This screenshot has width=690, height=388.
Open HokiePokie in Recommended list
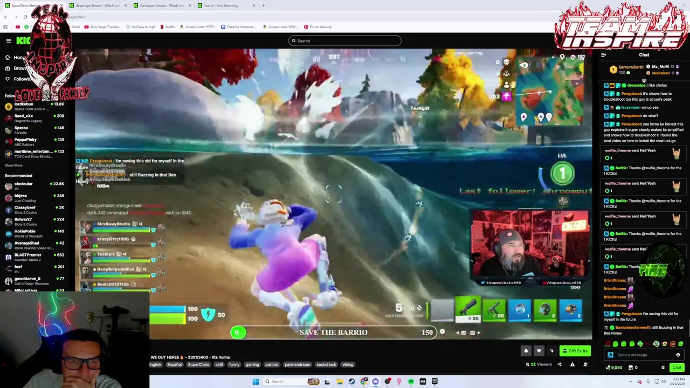(34, 233)
